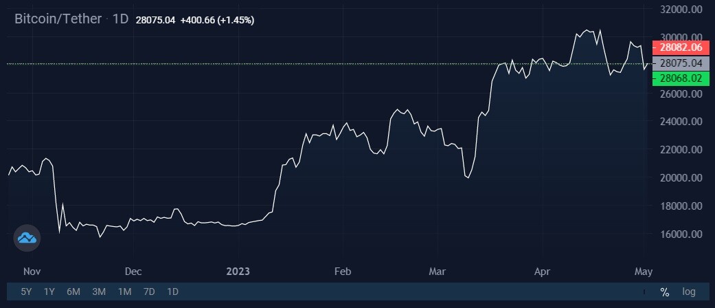Click the 32000.00 price axis label
Image resolution: width=715 pixels, height=308 pixels.
click(x=681, y=9)
